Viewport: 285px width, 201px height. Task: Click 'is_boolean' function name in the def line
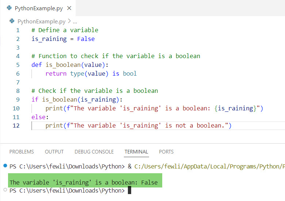(x=63, y=65)
